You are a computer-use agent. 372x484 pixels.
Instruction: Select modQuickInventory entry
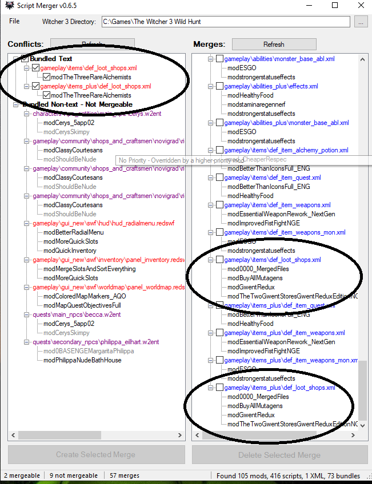[70, 251]
